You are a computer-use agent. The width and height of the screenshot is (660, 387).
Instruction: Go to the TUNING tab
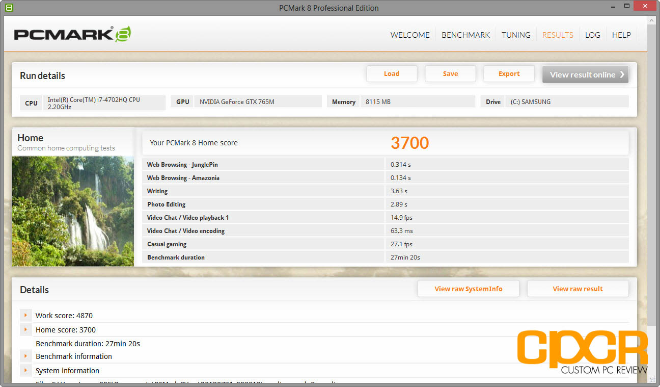pos(516,35)
